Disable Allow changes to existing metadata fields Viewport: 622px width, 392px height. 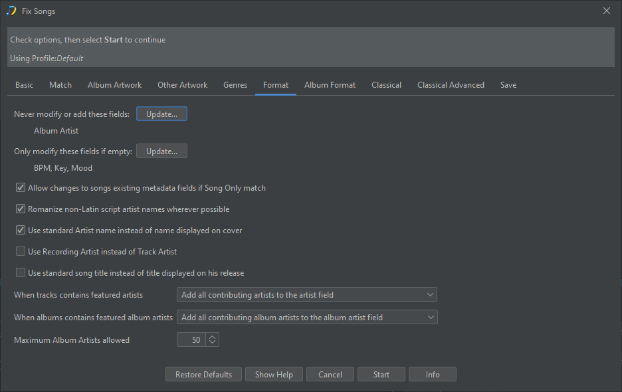pos(21,188)
